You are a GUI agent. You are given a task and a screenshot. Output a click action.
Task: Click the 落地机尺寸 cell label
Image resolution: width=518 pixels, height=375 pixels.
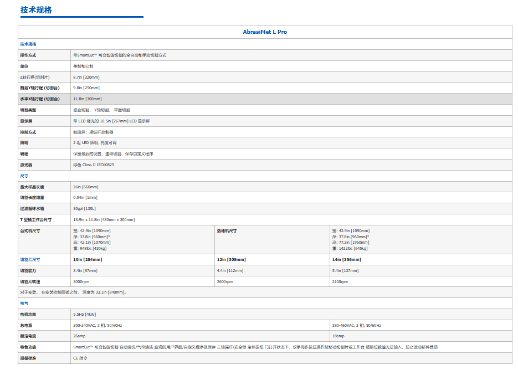227,231
